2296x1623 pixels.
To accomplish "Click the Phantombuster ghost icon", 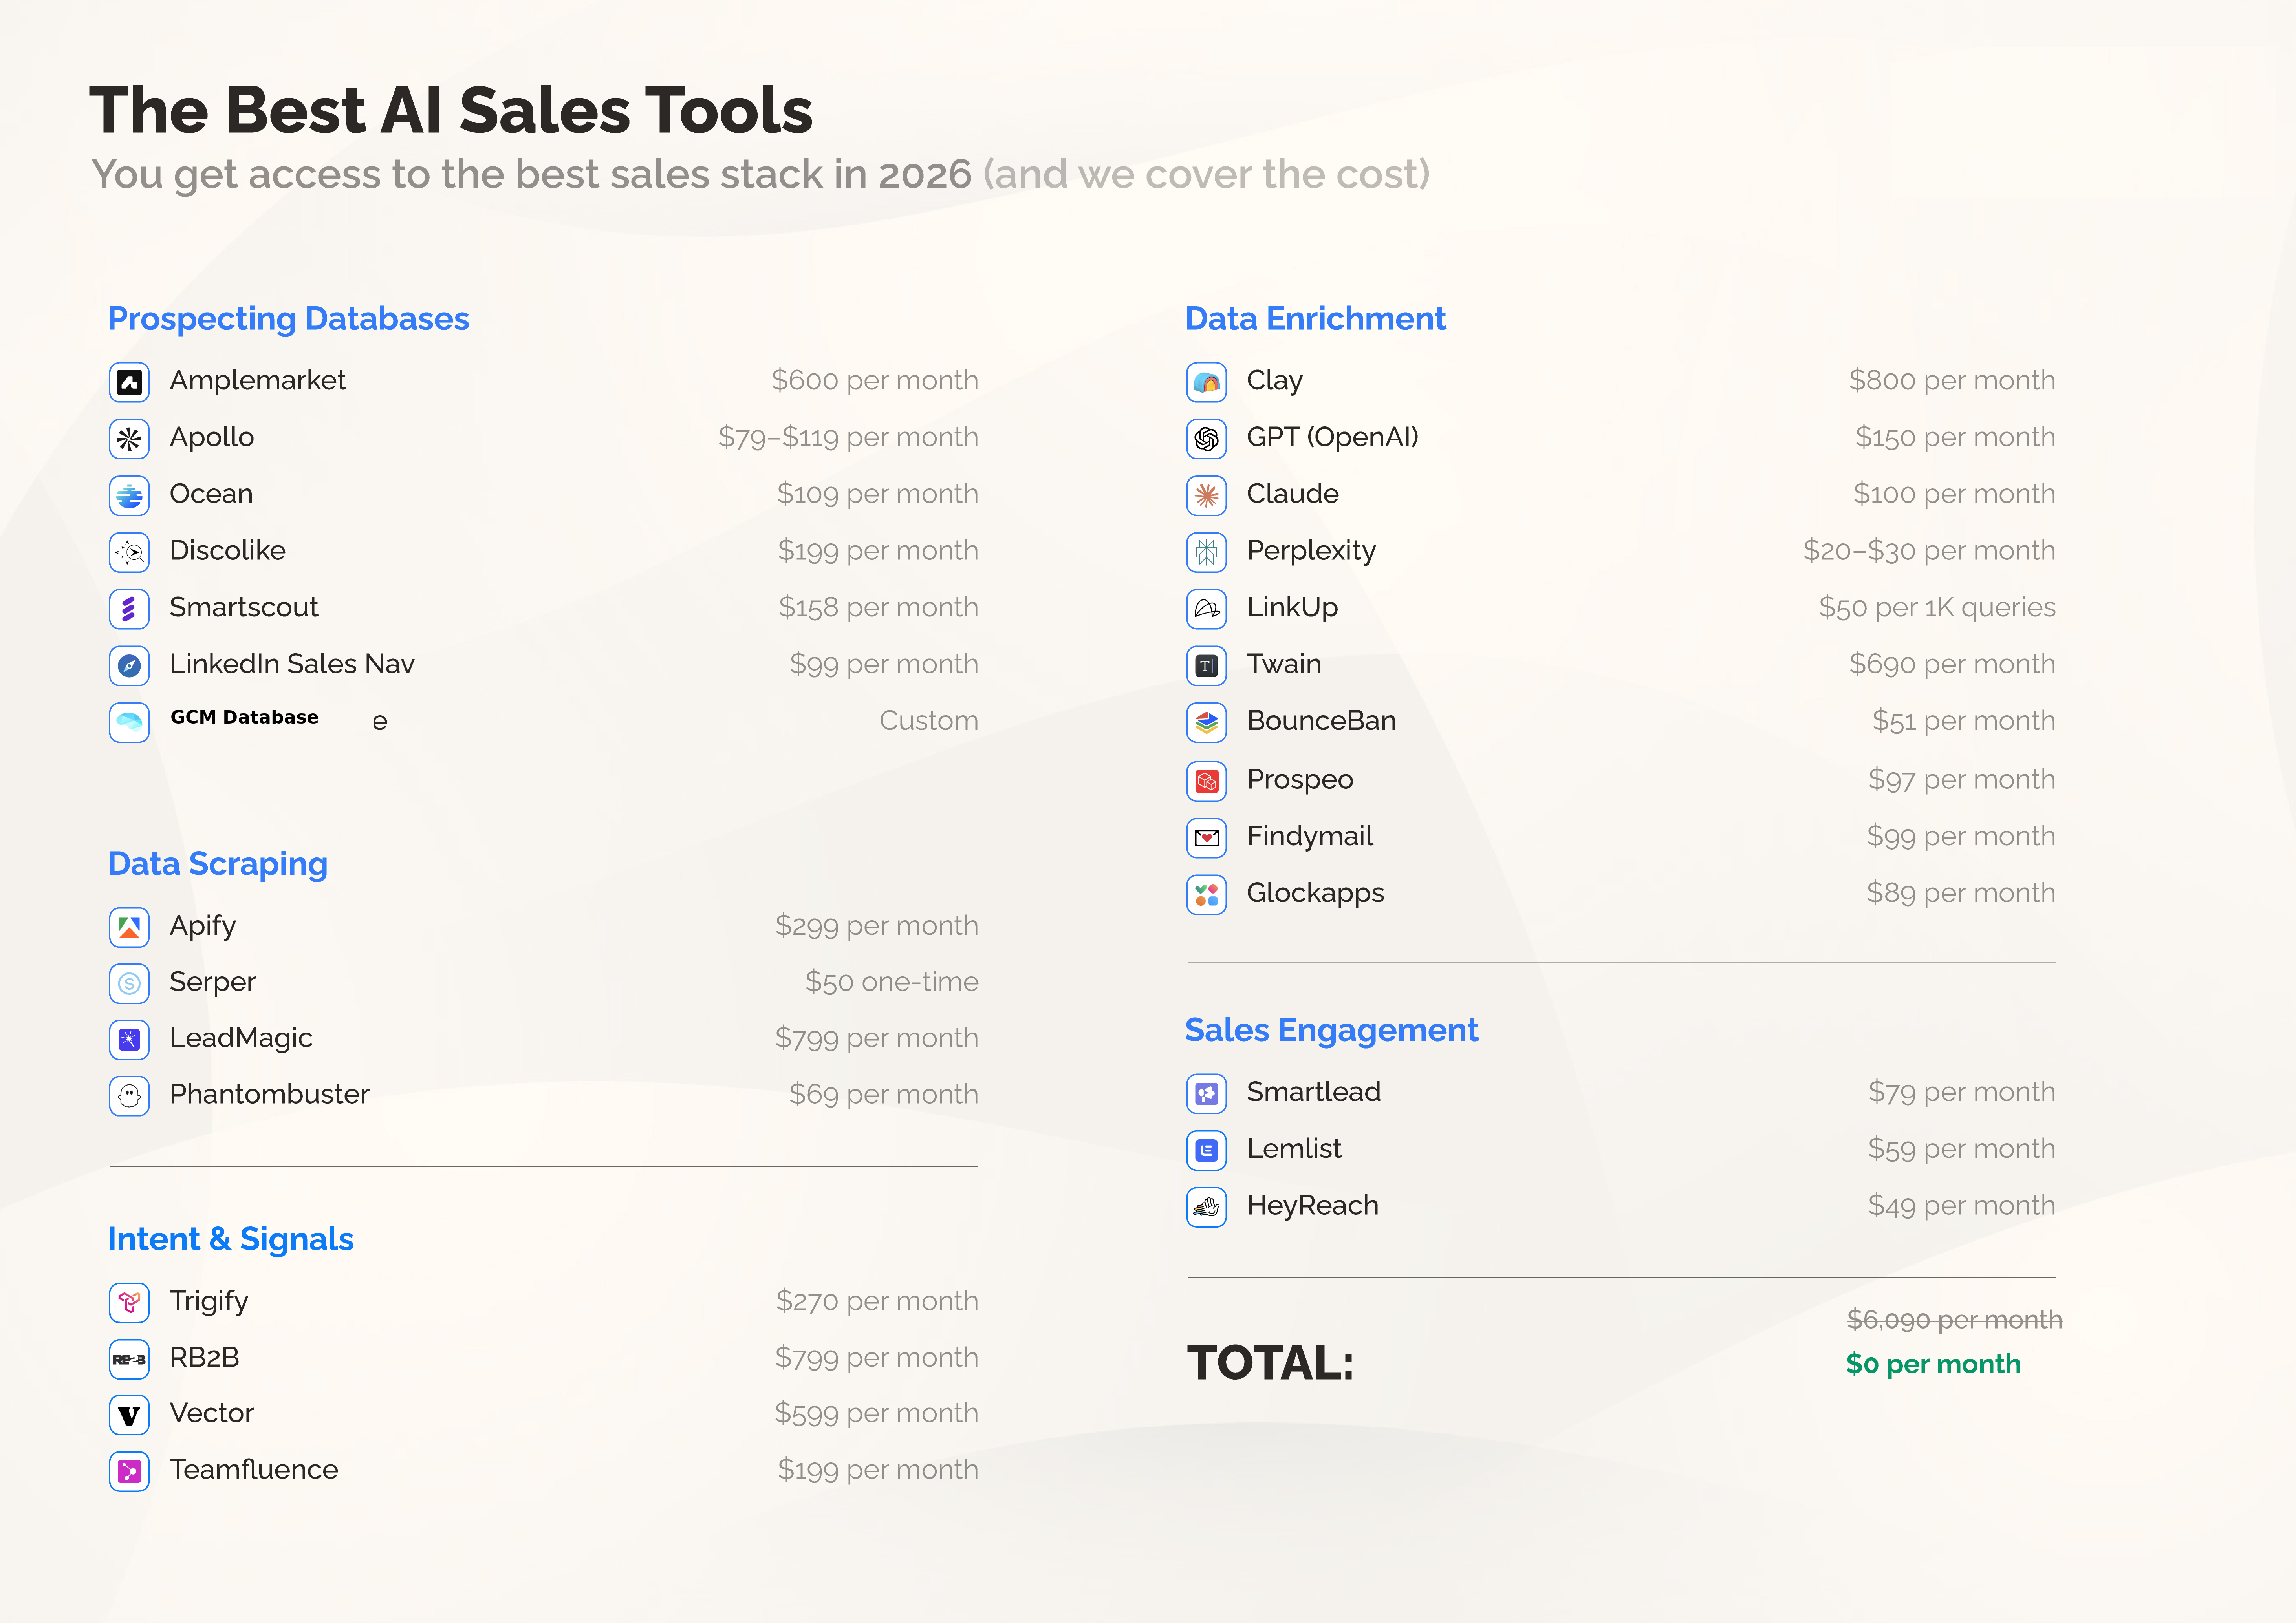I will 129,1095.
